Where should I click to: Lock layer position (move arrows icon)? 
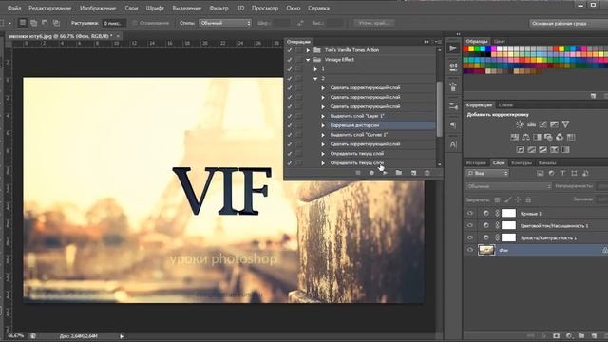coord(518,200)
